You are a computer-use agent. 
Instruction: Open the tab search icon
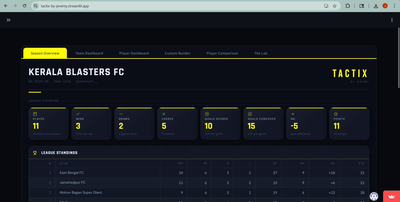click(x=362, y=6)
